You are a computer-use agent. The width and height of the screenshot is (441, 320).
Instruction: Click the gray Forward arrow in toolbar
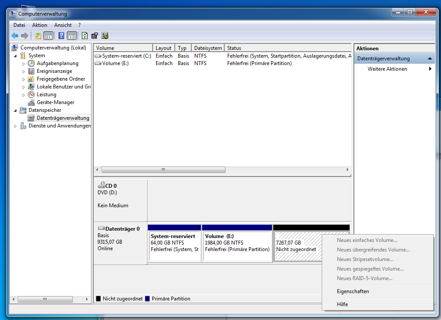[x=25, y=36]
